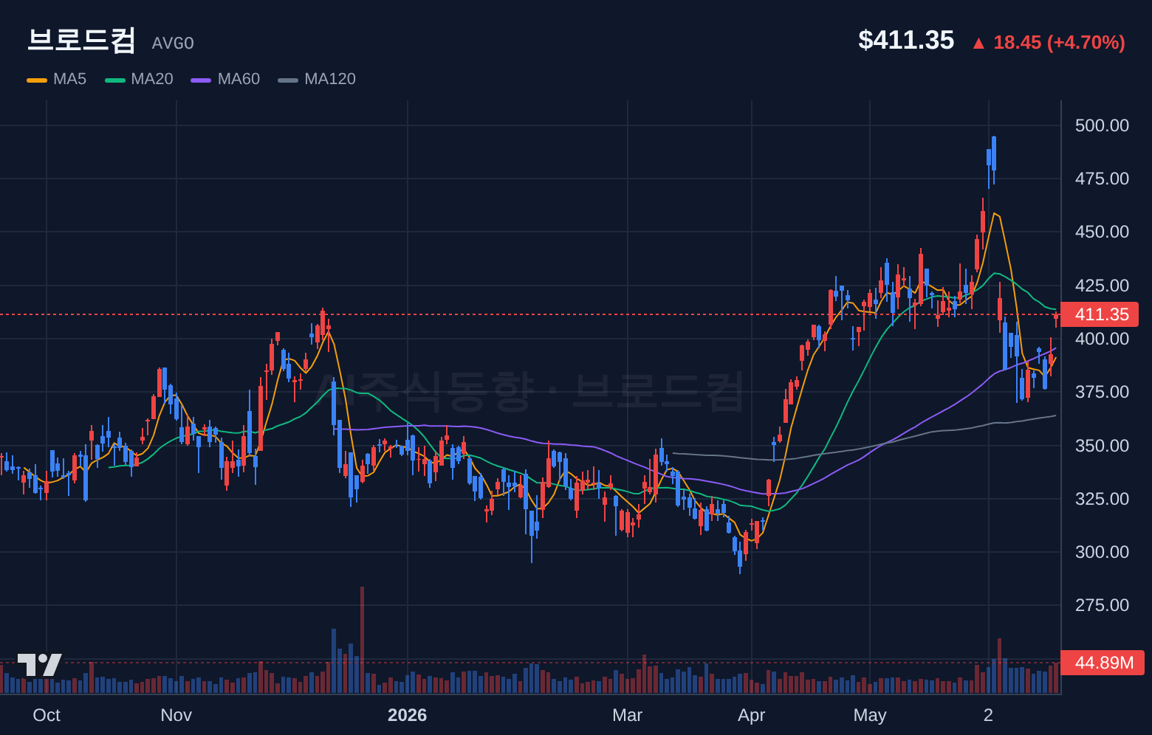This screenshot has height=735, width=1152.
Task: Click the 500.00 price axis label
Action: click(1102, 125)
